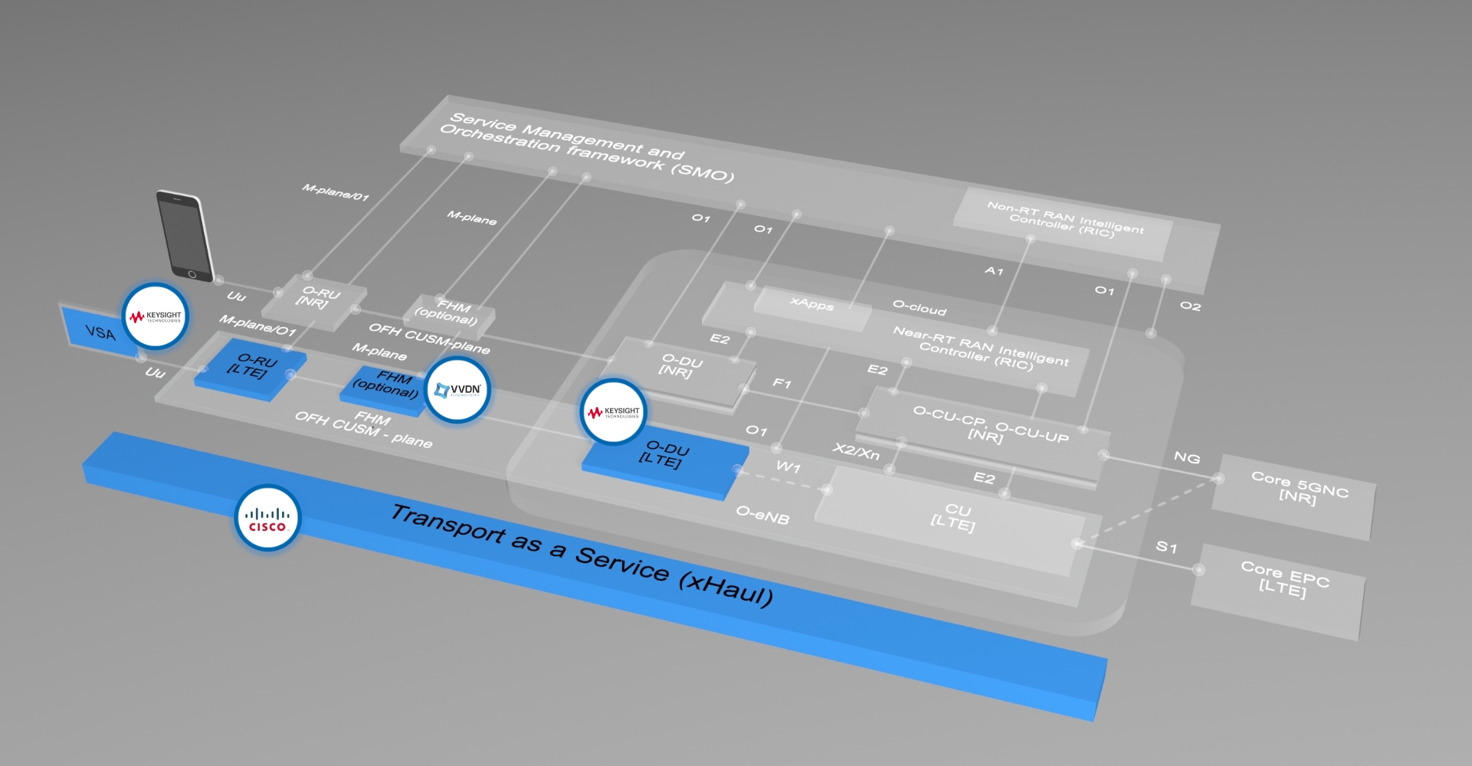
Task: Click the W1 interface label
Action: (788, 466)
